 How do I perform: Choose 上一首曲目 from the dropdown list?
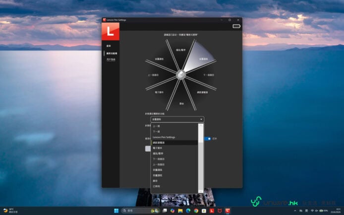pos(174,164)
